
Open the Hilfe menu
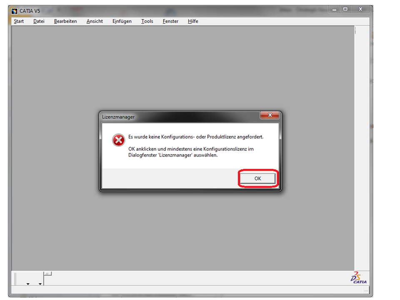pos(193,21)
